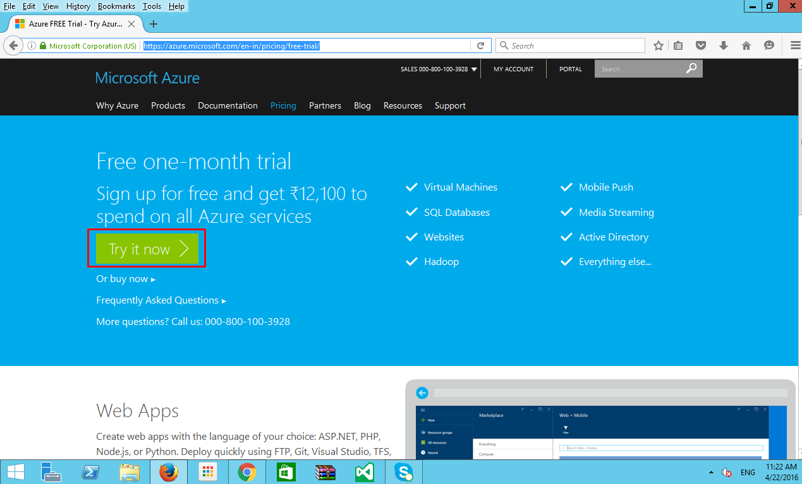This screenshot has width=802, height=484.
Task: Open Products in the Azure navigation
Action: click(168, 105)
